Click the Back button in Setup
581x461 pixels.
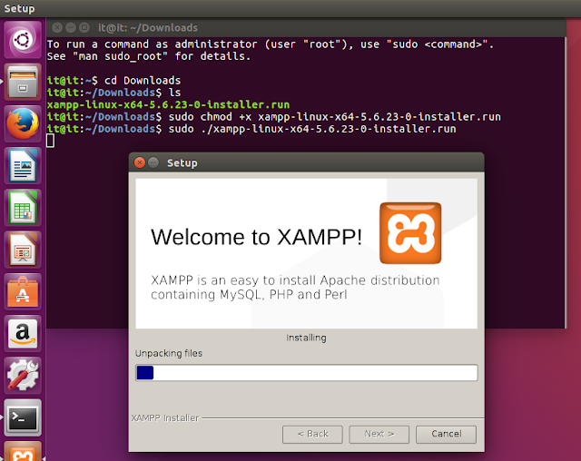[312, 434]
